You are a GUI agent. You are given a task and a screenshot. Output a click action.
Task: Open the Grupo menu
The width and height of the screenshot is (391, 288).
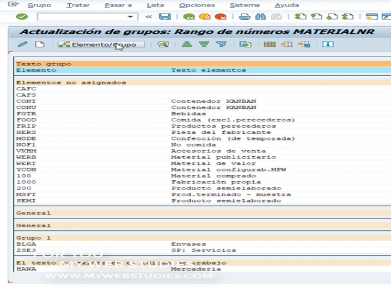point(39,5)
